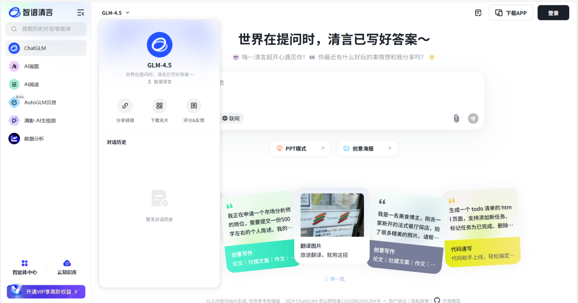Toggle the 联网 web search option
The image size is (578, 303).
(231, 118)
